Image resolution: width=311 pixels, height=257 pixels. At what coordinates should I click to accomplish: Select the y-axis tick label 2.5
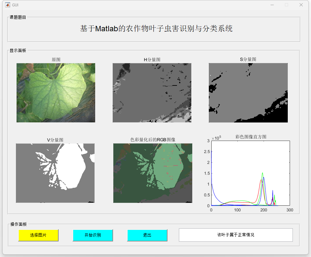207,152
